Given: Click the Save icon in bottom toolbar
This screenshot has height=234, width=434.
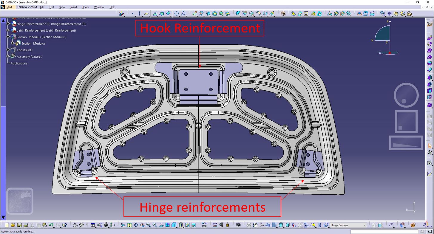Looking at the screenshot, I should pyautogui.click(x=19, y=225).
